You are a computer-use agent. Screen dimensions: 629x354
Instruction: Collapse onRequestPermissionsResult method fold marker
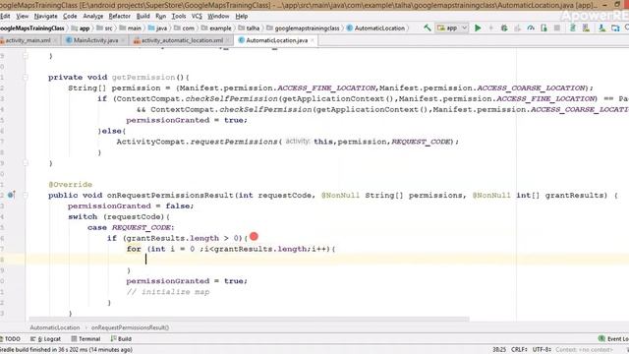(x=26, y=195)
